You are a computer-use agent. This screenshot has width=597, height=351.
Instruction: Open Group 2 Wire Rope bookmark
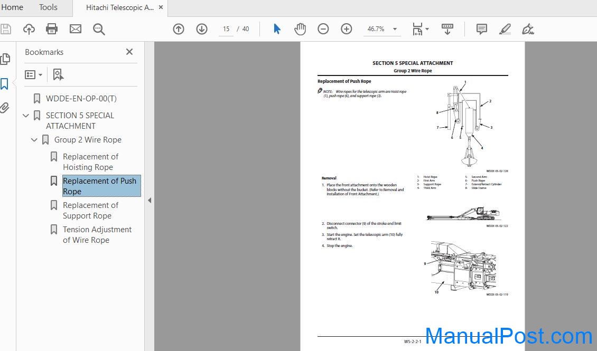88,139
